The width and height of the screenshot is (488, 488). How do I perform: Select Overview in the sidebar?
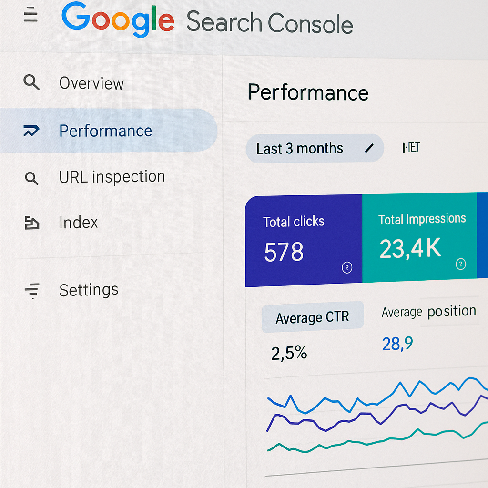tap(91, 83)
